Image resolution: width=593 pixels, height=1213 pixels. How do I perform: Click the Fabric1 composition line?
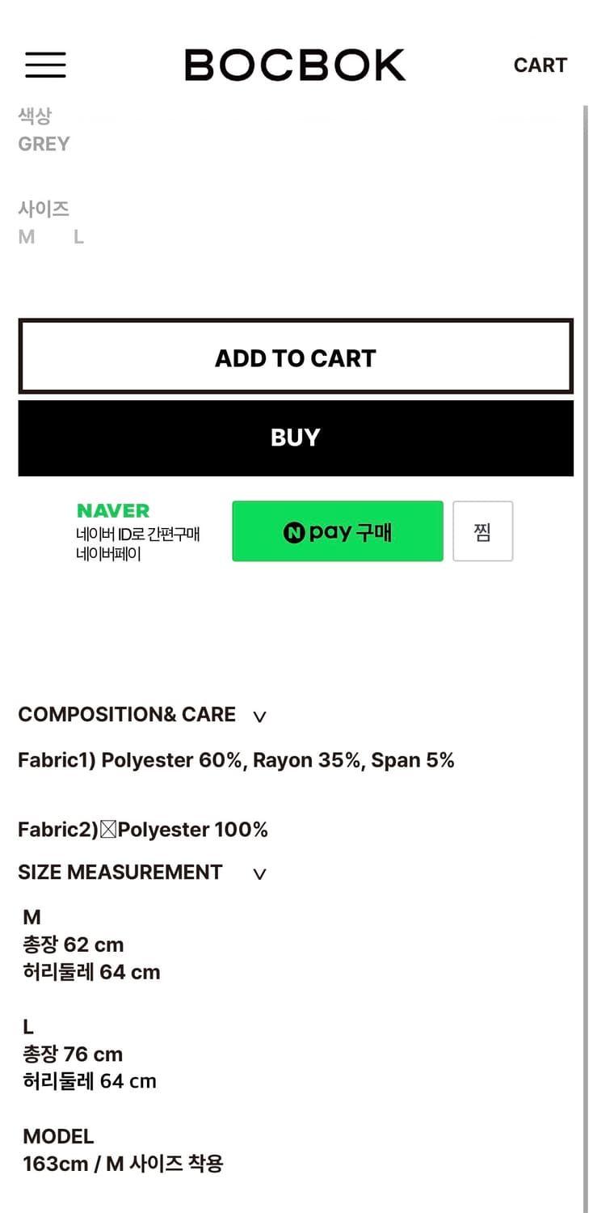[236, 760]
